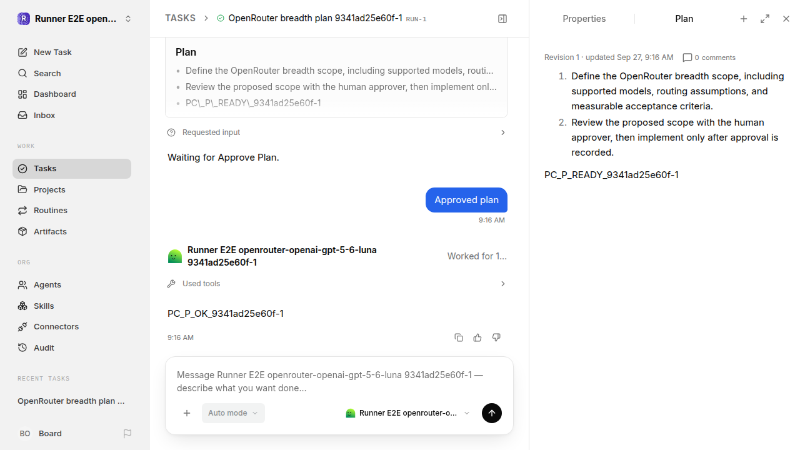
Task: Open the workspace switcher Runner E2E dropdown
Action: point(75,19)
